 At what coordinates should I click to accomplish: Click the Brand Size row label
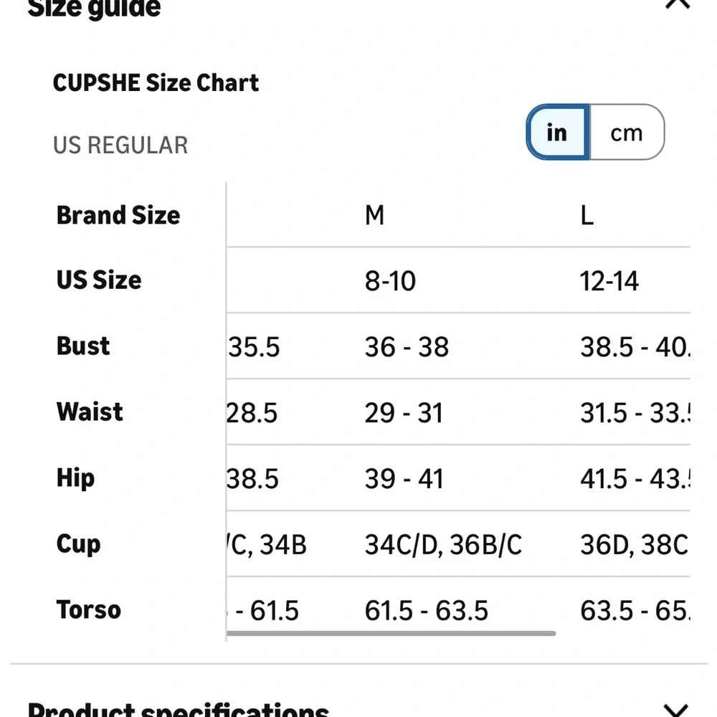118,215
